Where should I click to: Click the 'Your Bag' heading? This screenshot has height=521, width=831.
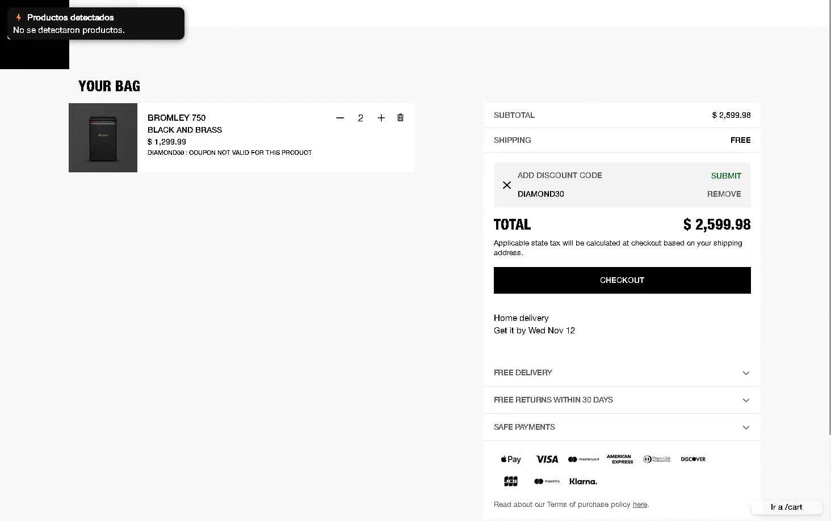coord(109,86)
